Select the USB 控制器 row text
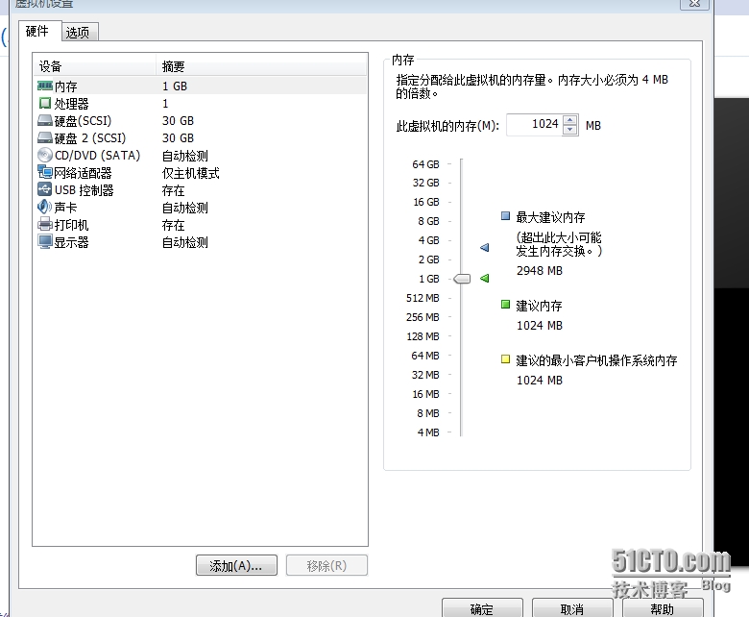The image size is (749, 617). [x=85, y=189]
